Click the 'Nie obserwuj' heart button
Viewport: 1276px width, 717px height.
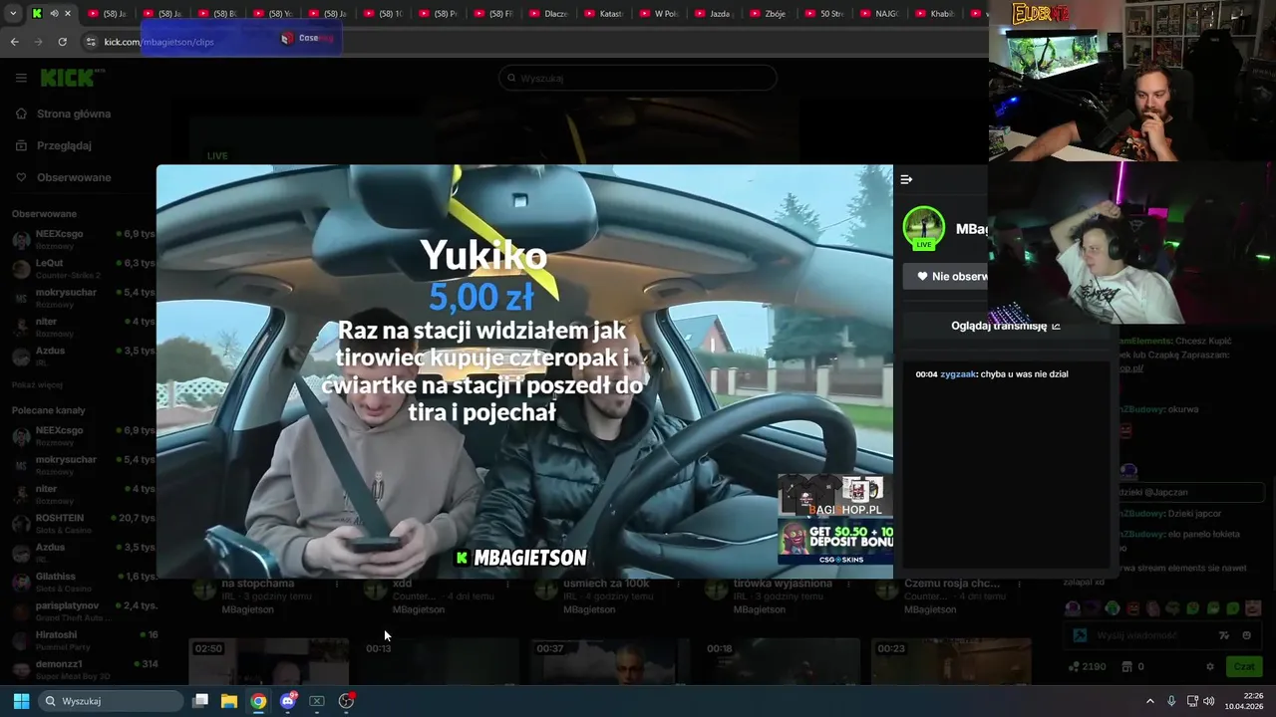(x=947, y=276)
